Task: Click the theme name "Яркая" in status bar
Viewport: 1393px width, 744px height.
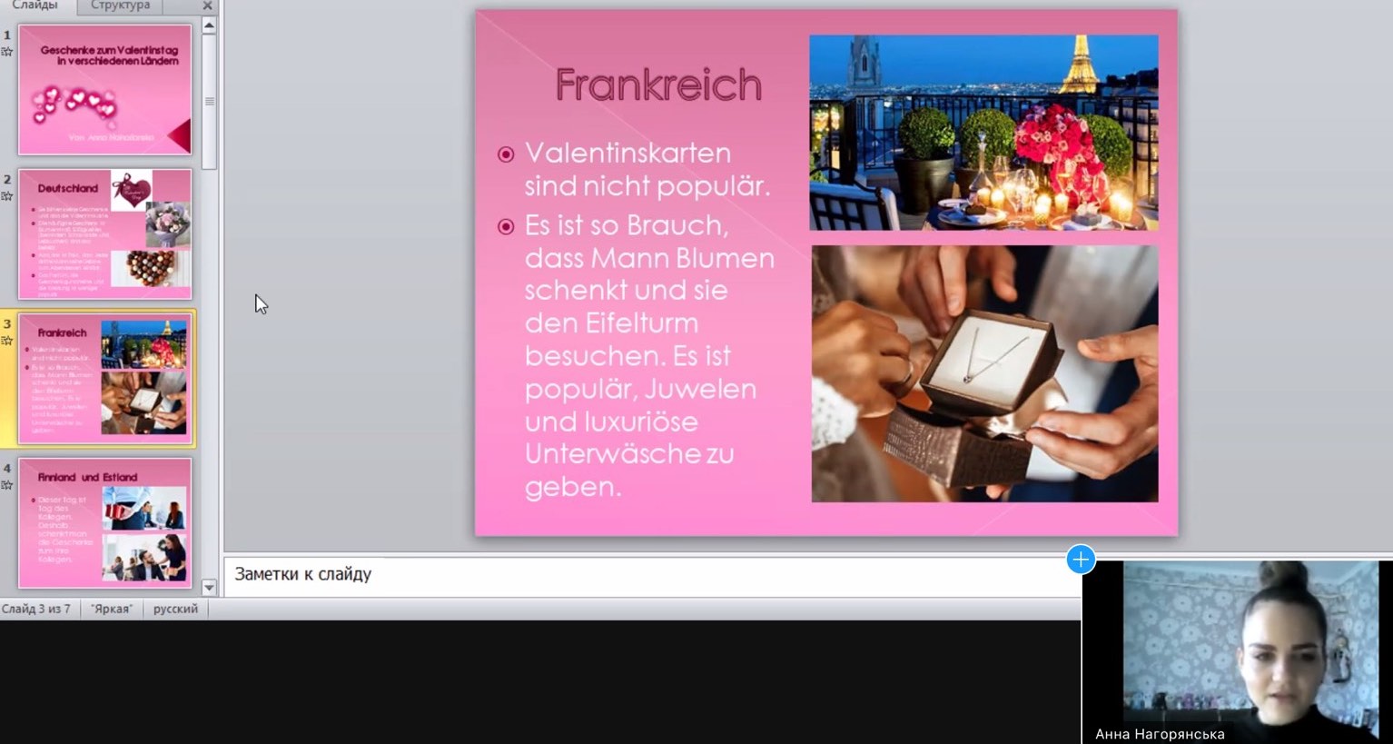Action: [112, 609]
